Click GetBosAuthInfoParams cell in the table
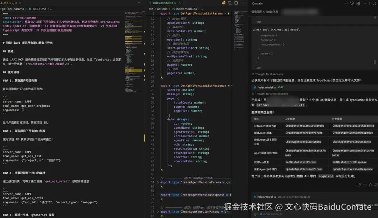The height and width of the screenshot is (218, 378). point(301,162)
